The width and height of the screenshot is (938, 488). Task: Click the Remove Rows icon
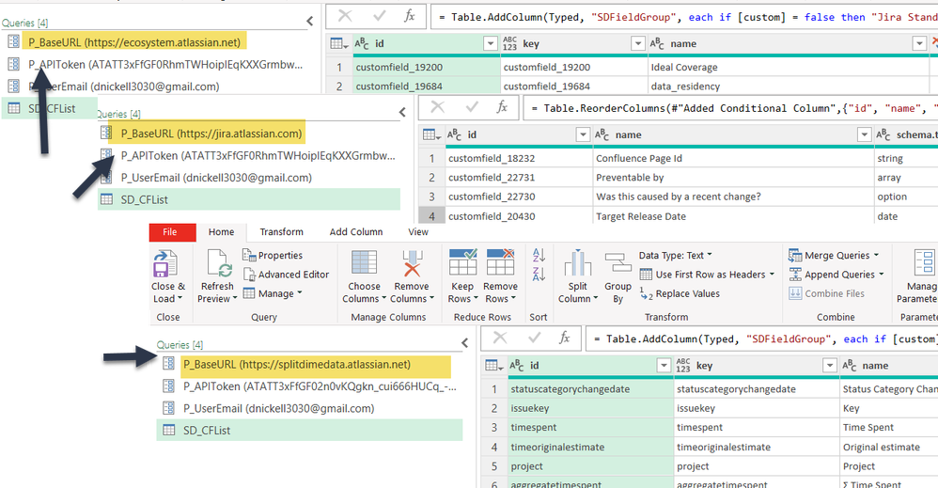[500, 263]
